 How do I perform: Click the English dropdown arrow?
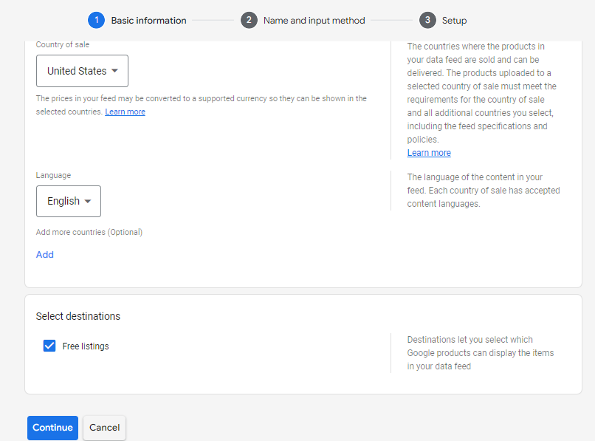coord(88,201)
